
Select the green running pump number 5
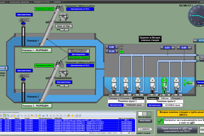point(164,85)
